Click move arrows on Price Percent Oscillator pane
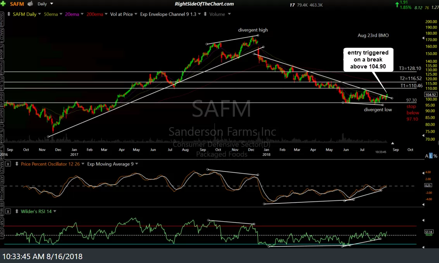 [x=17, y=164]
